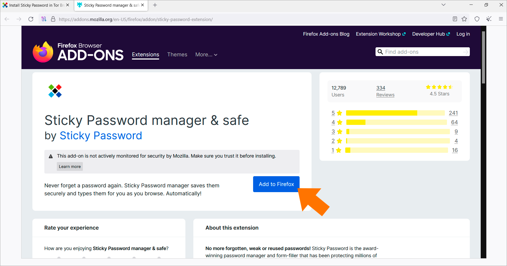This screenshot has width=507, height=266.
Task: Click the padlock site security icon
Action: pos(53,19)
